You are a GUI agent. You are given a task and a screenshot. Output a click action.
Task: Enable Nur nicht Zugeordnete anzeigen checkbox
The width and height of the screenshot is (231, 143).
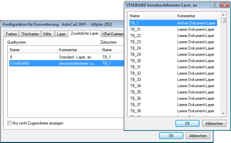[9, 123]
